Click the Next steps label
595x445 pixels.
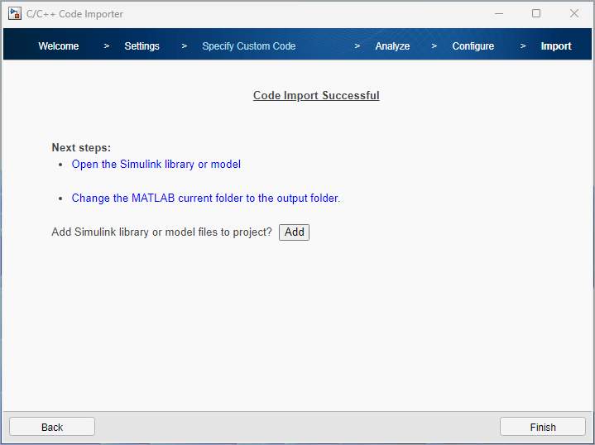(x=81, y=147)
